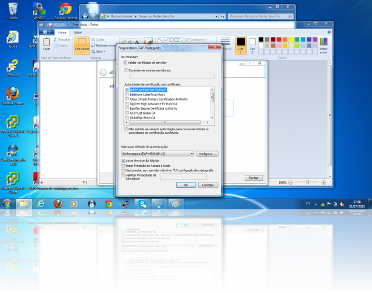Click the Configurar... button
This screenshot has width=372, height=293.
click(x=207, y=154)
